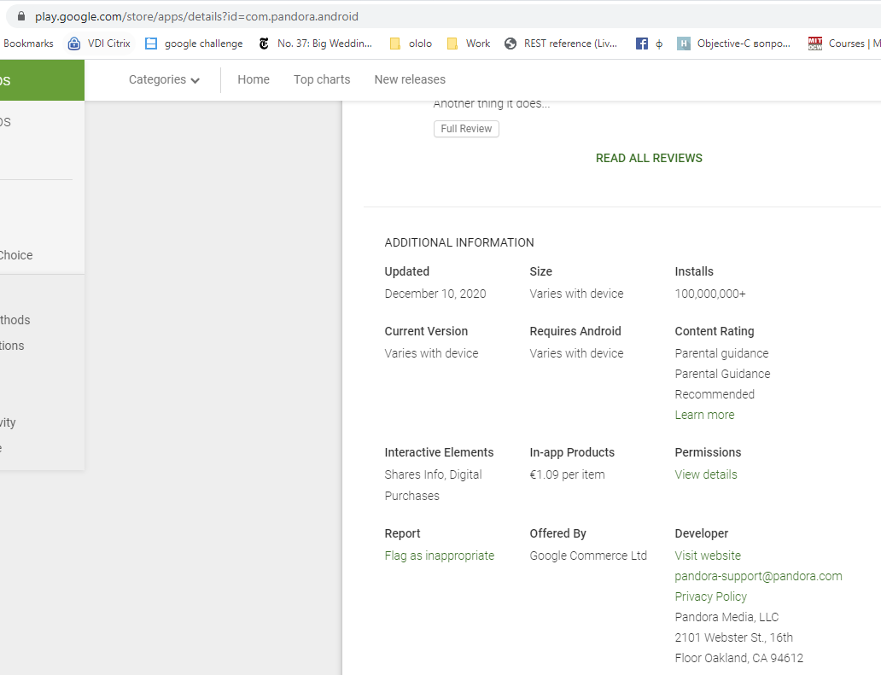Click READ ALL REVIEWS link
Screen dimensions: 881x675
pos(649,159)
